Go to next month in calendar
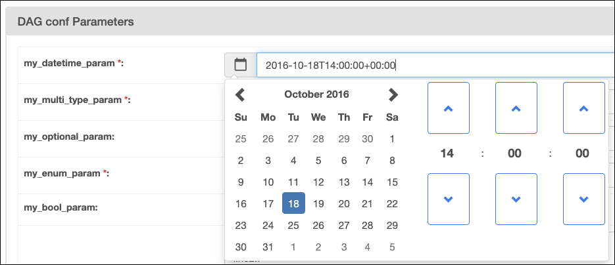The width and height of the screenshot is (615, 265). click(x=393, y=94)
